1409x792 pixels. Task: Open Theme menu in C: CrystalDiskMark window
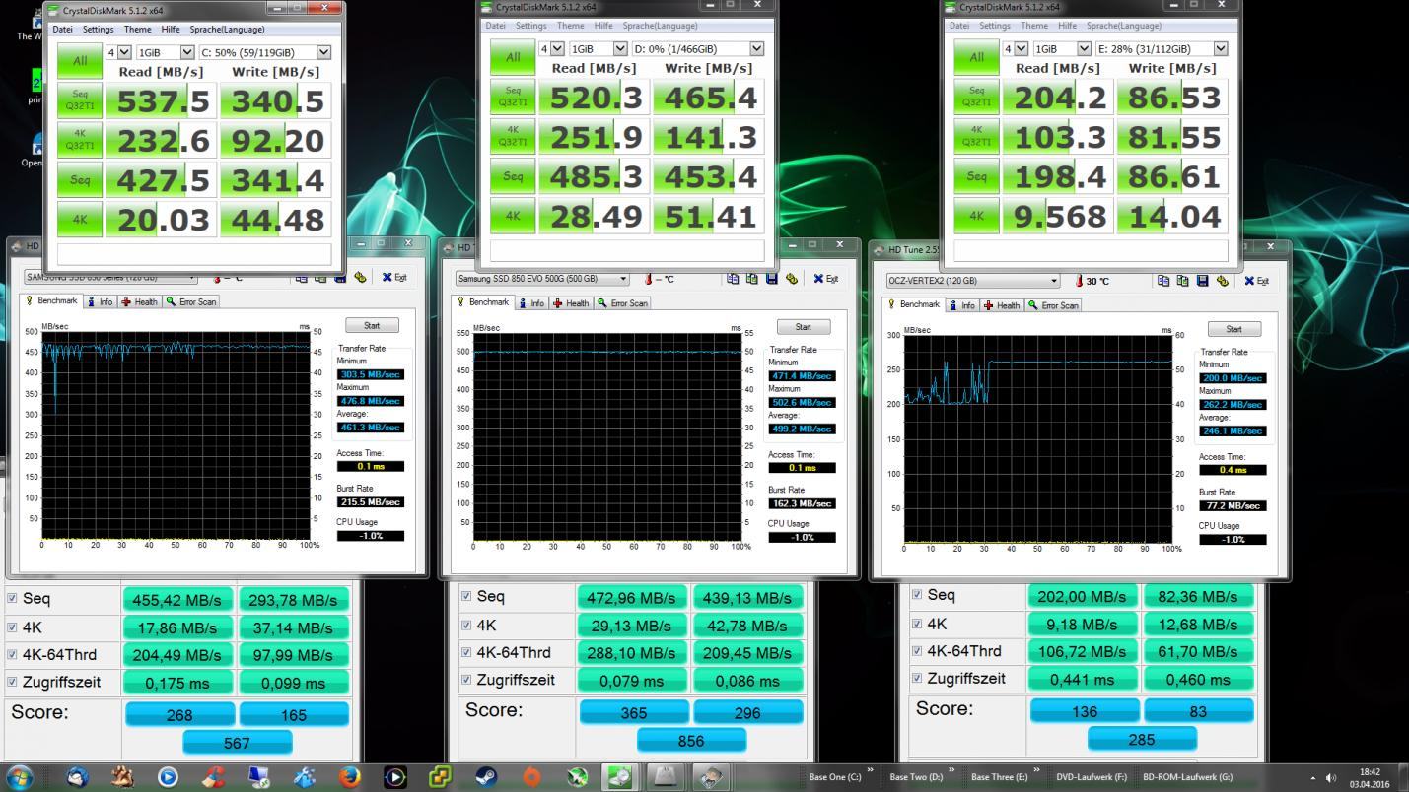[x=137, y=30]
